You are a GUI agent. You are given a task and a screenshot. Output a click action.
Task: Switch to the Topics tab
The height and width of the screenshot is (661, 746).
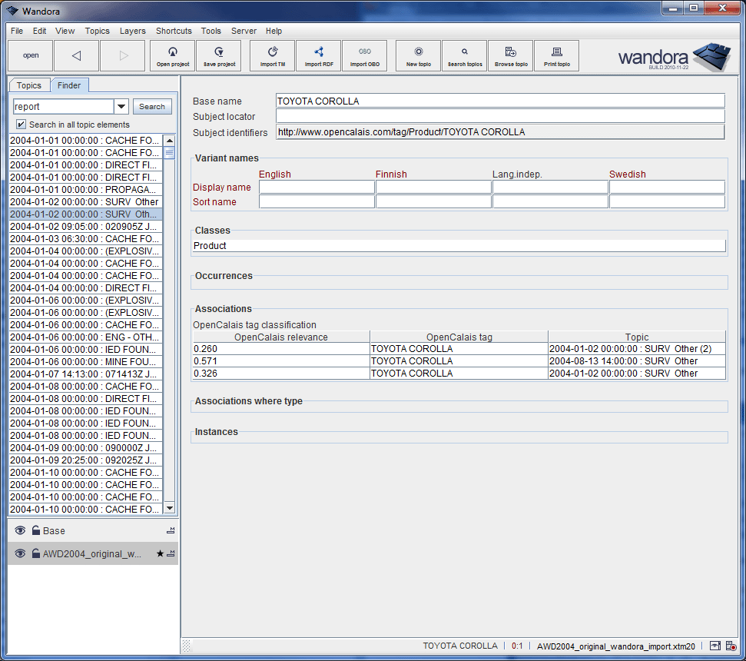(29, 85)
